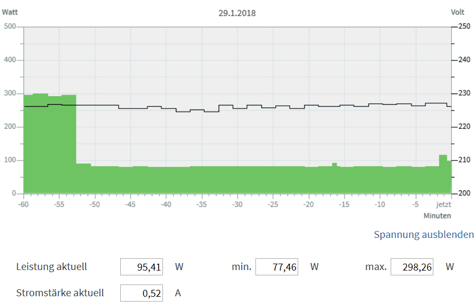Click the Watt axis title

(11, 11)
